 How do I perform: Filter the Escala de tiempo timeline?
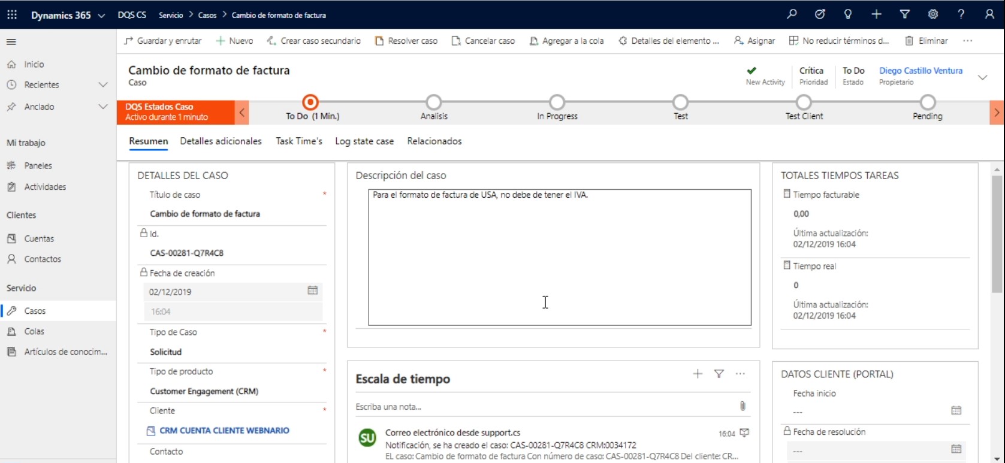719,374
